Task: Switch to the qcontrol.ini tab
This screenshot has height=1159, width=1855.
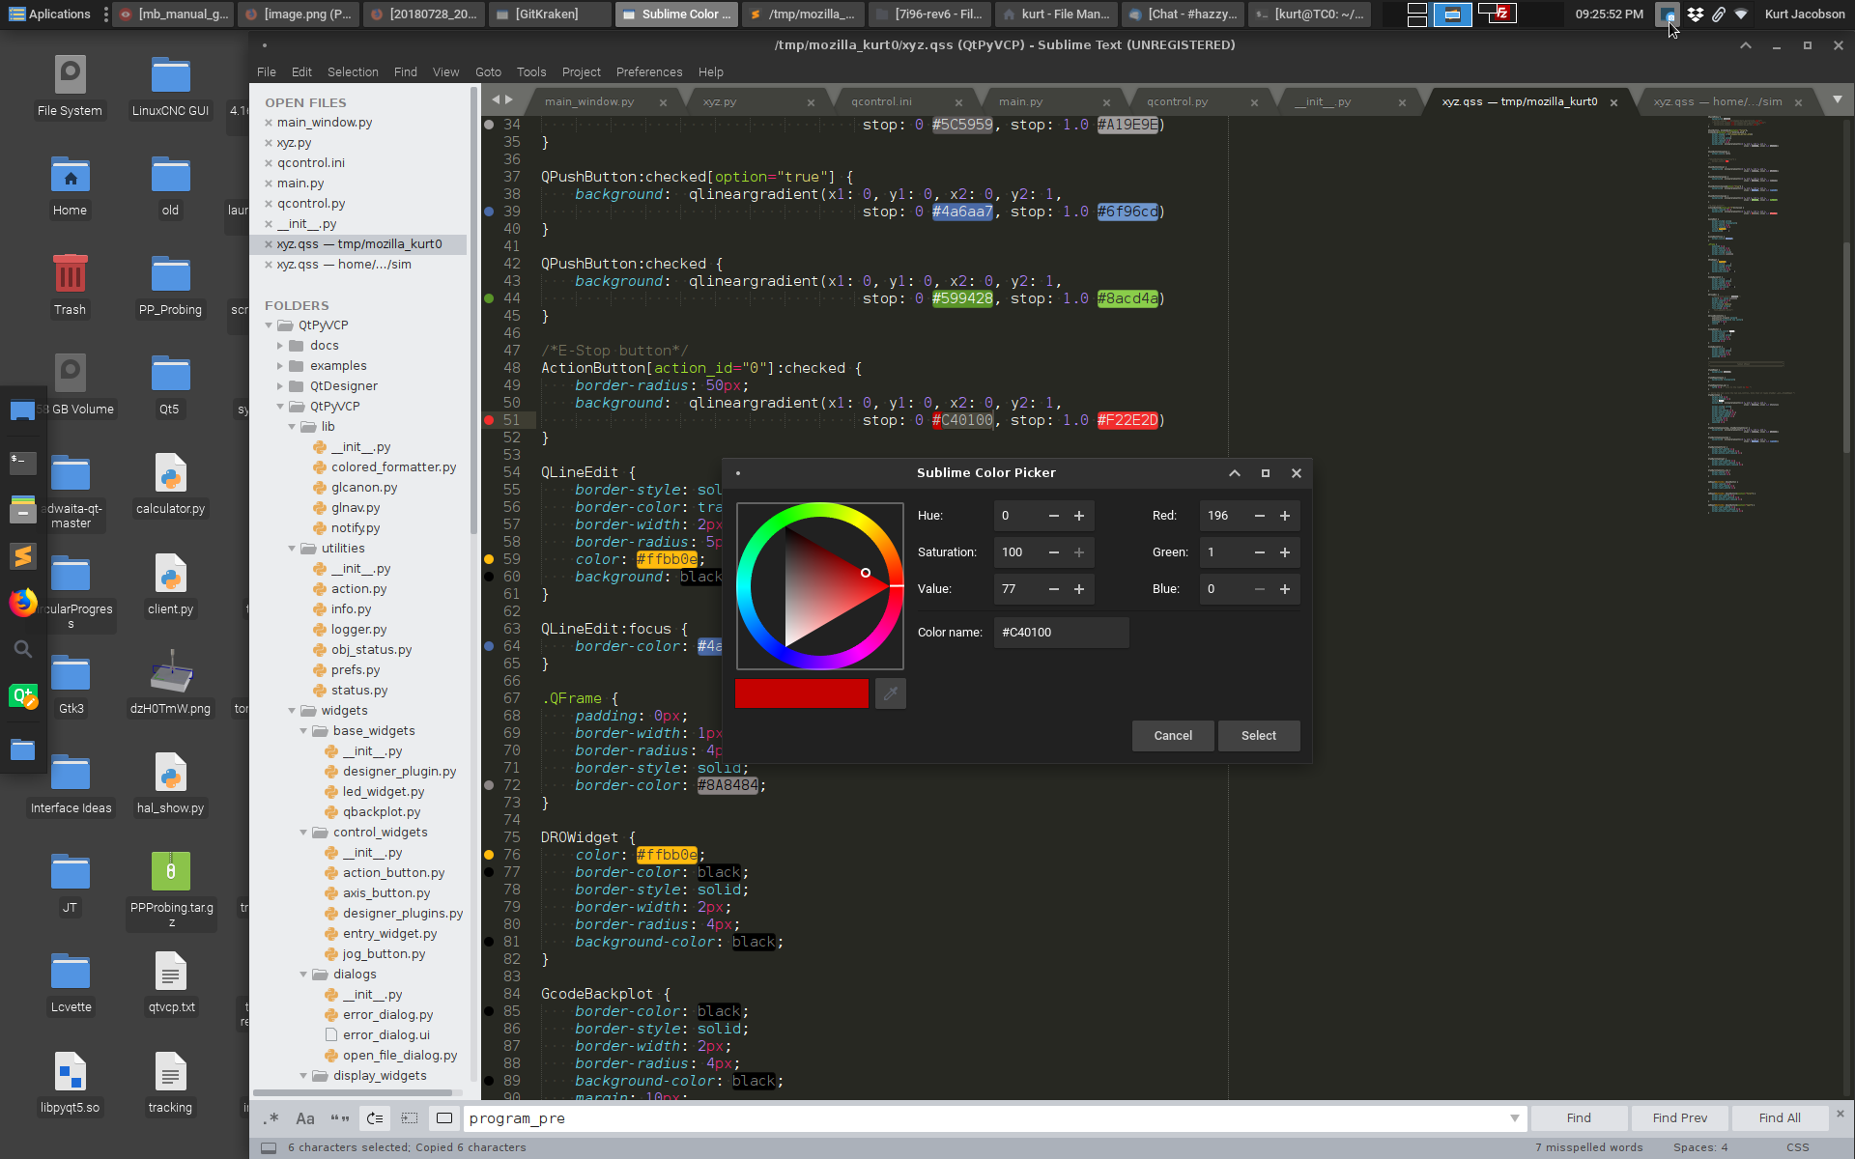Action: coord(881,102)
